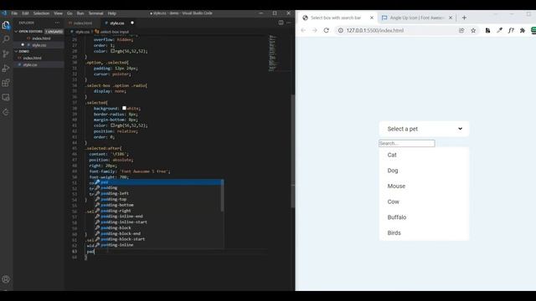Choose the Mouse option
536x301 pixels.
424,186
